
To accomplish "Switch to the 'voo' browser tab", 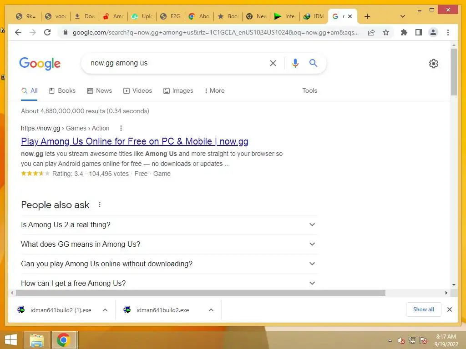I will [x=56, y=16].
